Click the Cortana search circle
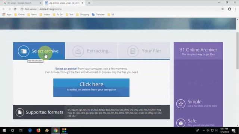239x134 pixels. [12, 130]
